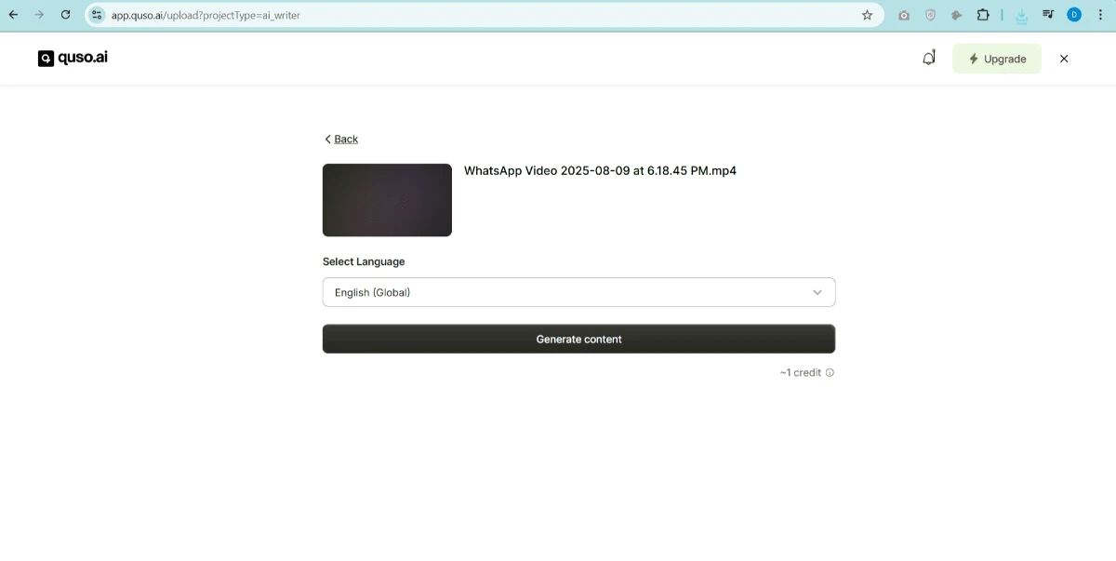View downloads from the toolbar icon
1116x561 pixels.
point(1020,15)
